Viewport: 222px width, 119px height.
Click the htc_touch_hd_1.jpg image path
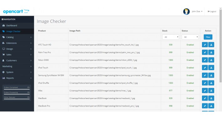pyautogui.click(x=104, y=45)
